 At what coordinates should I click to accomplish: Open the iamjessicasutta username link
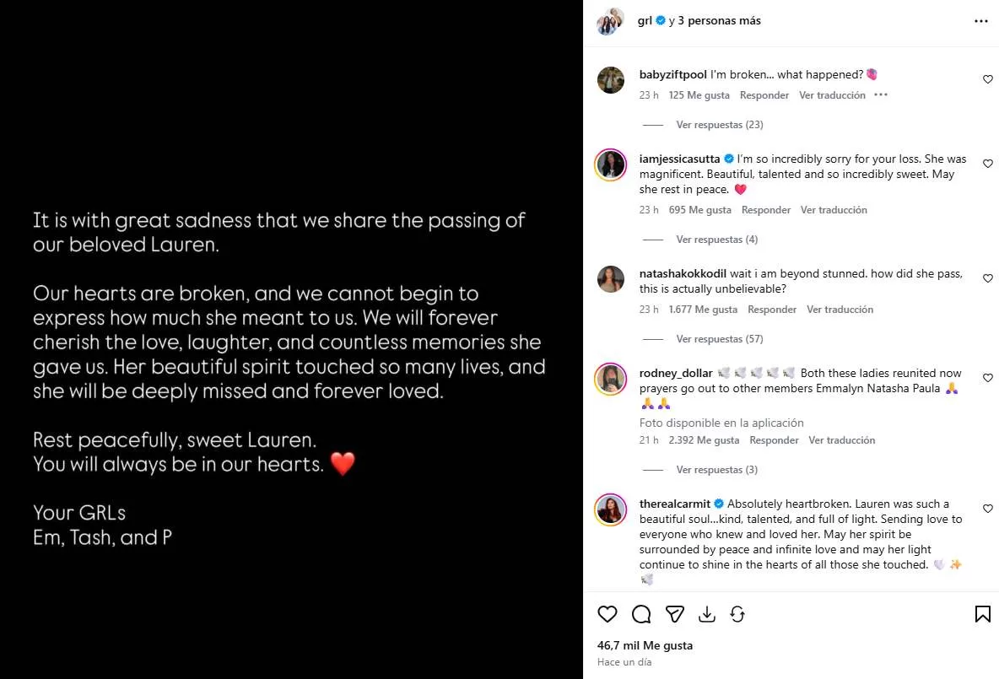click(679, 159)
